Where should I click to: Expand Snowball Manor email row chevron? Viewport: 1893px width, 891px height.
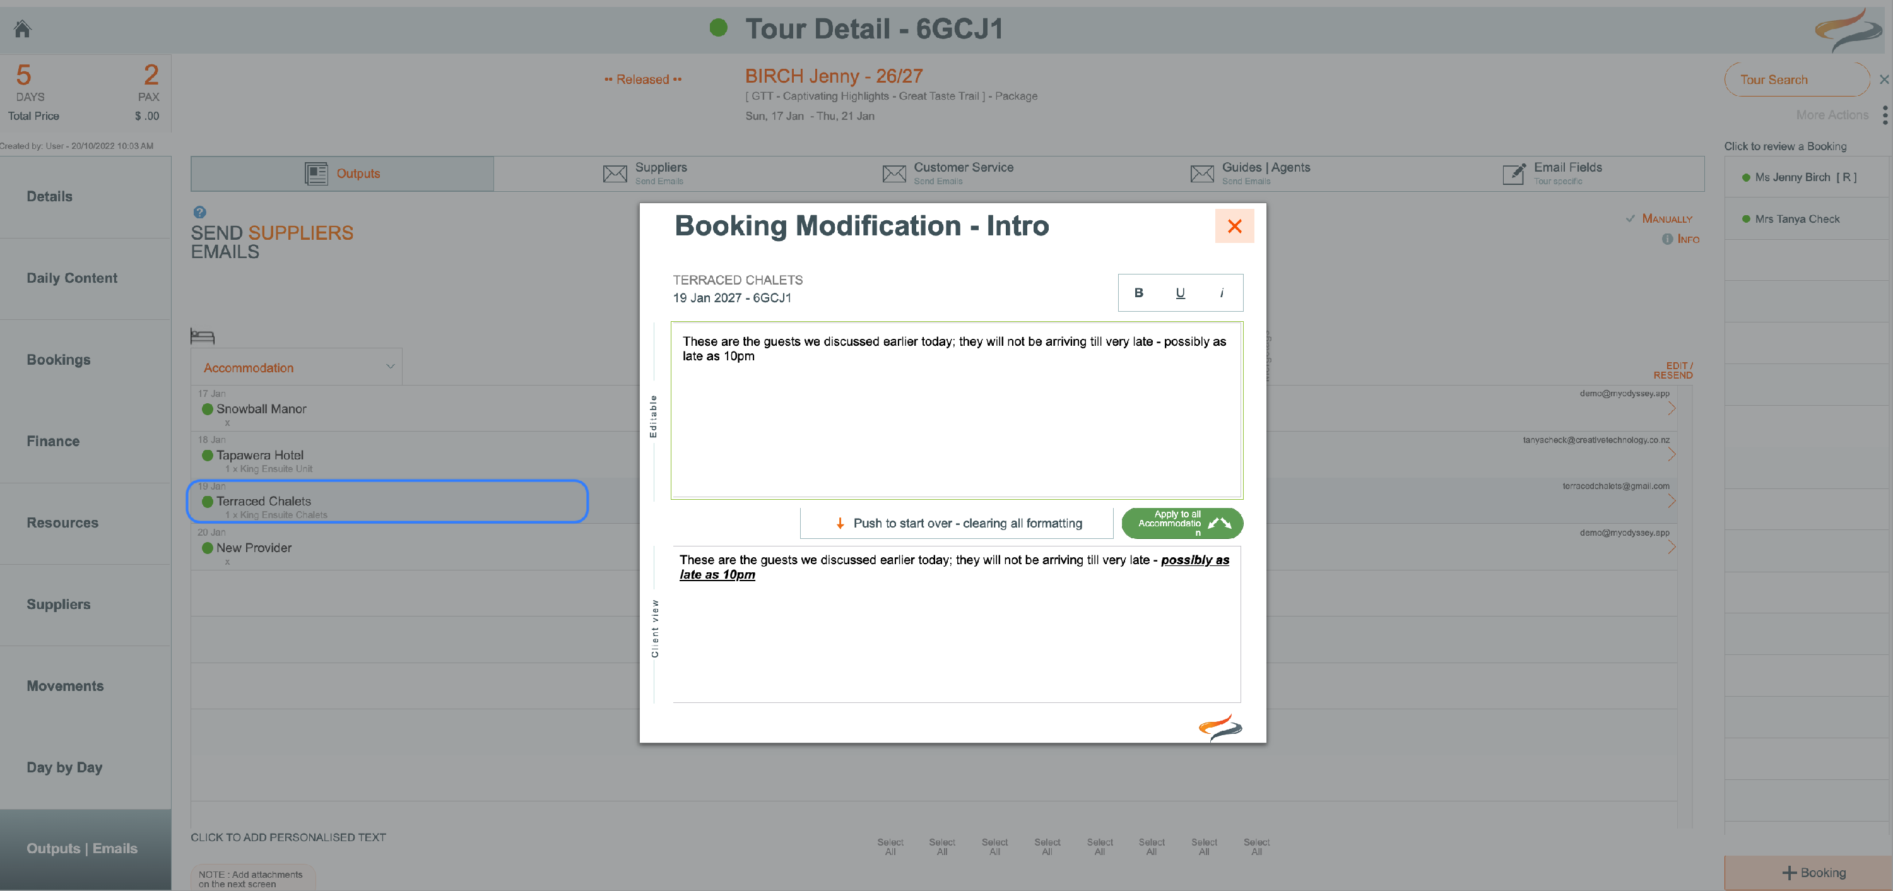[1672, 408]
